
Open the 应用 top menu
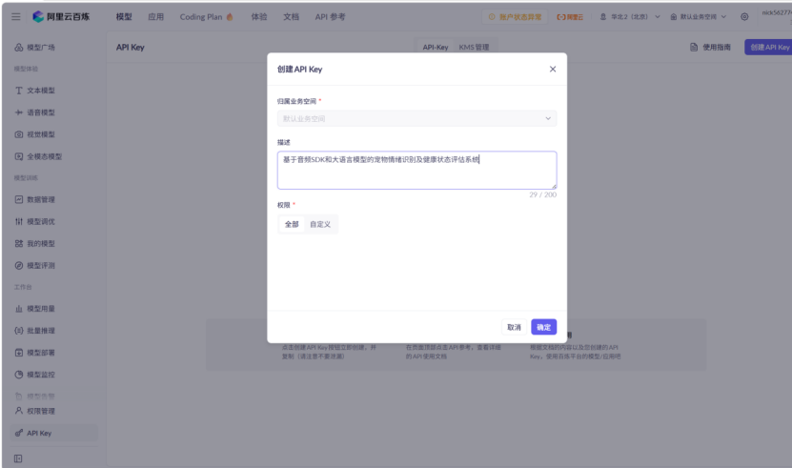pyautogui.click(x=155, y=16)
